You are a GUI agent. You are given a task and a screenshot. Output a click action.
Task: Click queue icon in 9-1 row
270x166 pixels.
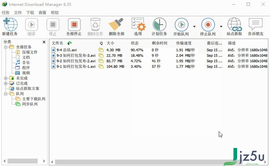pyautogui.click(x=101, y=67)
